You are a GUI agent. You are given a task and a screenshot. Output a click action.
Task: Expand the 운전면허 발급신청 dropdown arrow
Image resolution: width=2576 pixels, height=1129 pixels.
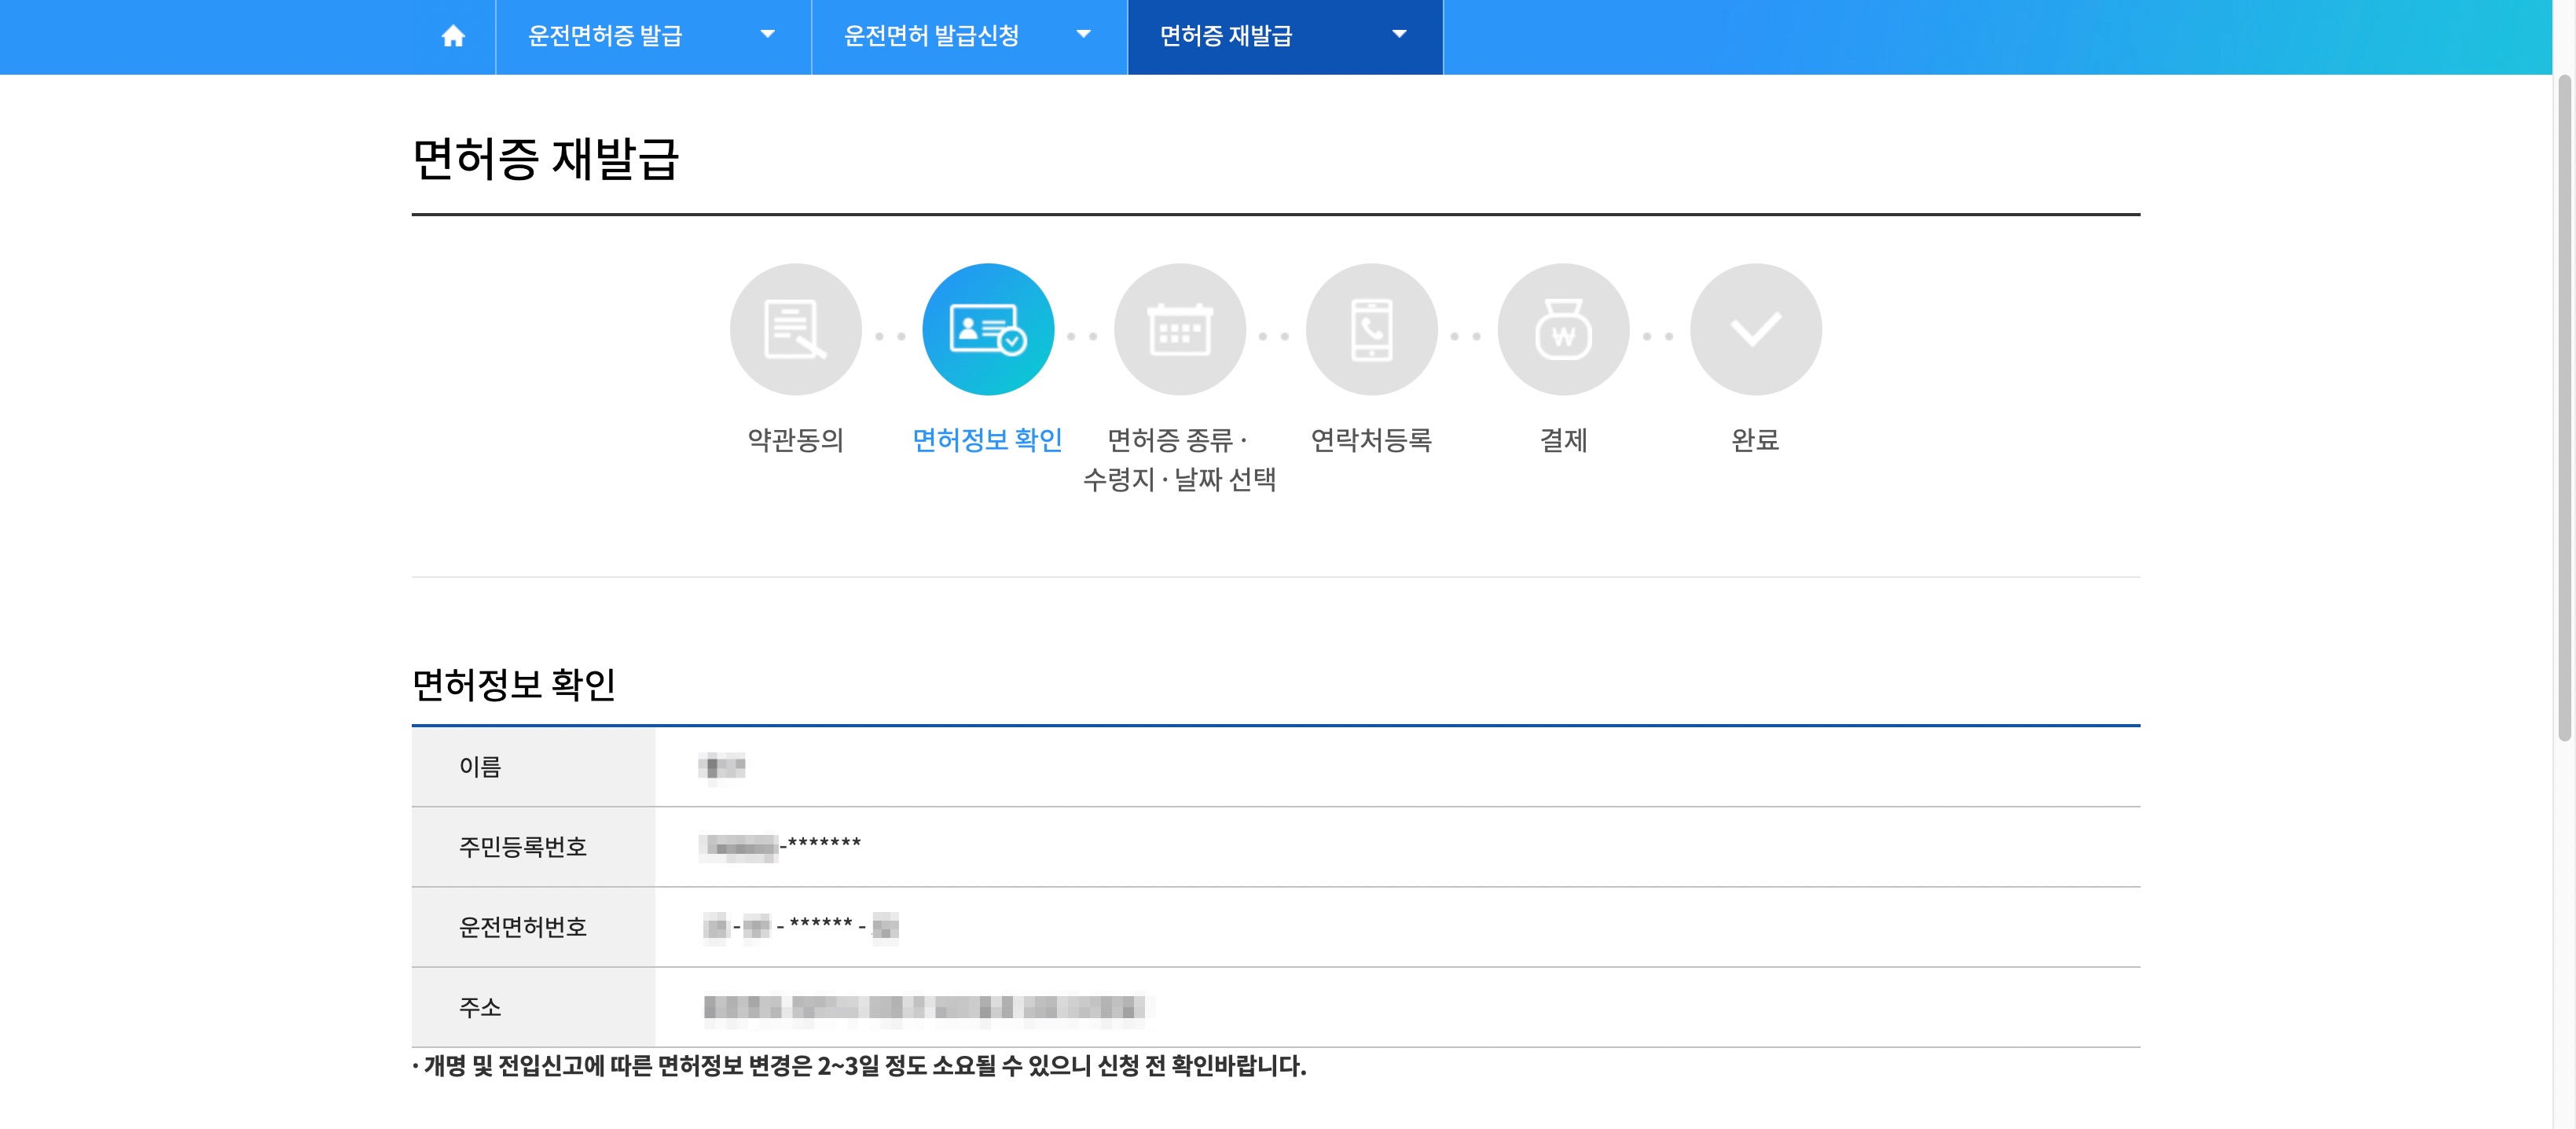point(1083,35)
